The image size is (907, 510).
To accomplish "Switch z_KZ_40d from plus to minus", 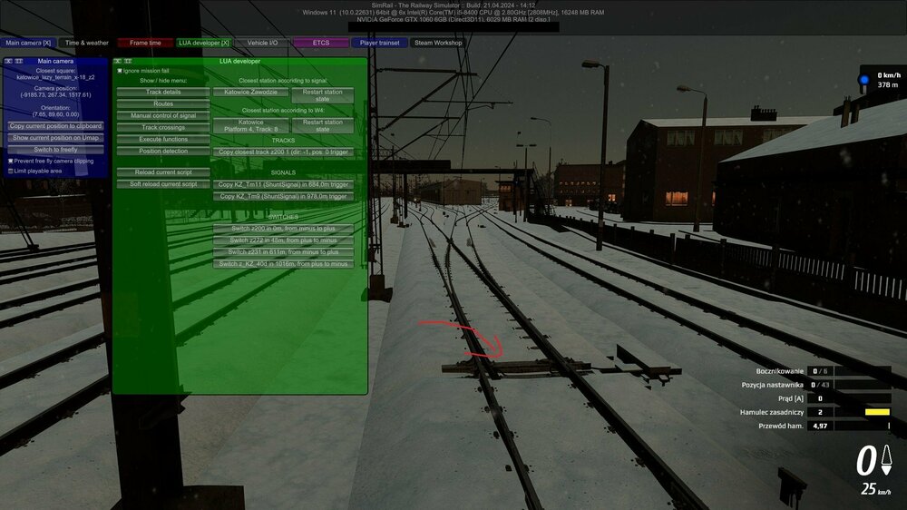I will click(283, 264).
